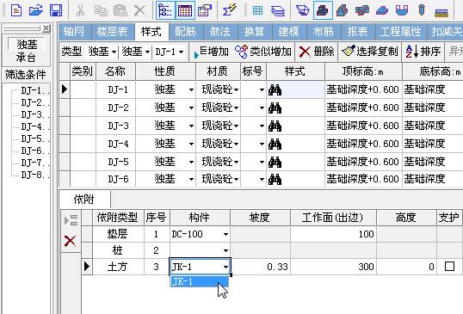Click the Paste clipboard icon
Image resolution: width=463 pixels, height=314 pixels.
click(120, 10)
